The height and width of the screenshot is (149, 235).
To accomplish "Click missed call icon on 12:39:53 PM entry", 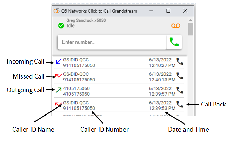I will (58, 104).
